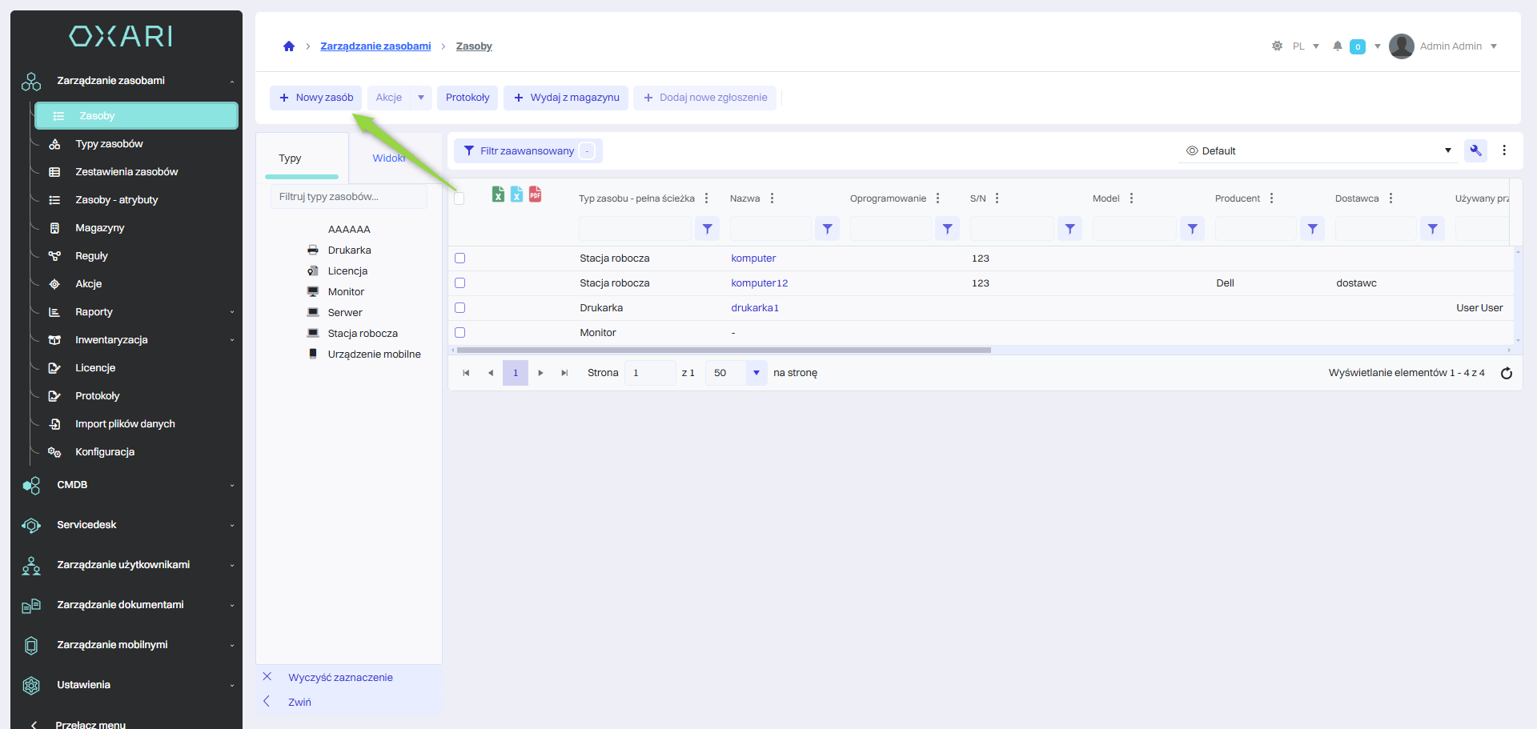Screen dimensions: 1537x729
Task: Tick the checkbox for komputer12 row
Action: pyautogui.click(x=459, y=283)
